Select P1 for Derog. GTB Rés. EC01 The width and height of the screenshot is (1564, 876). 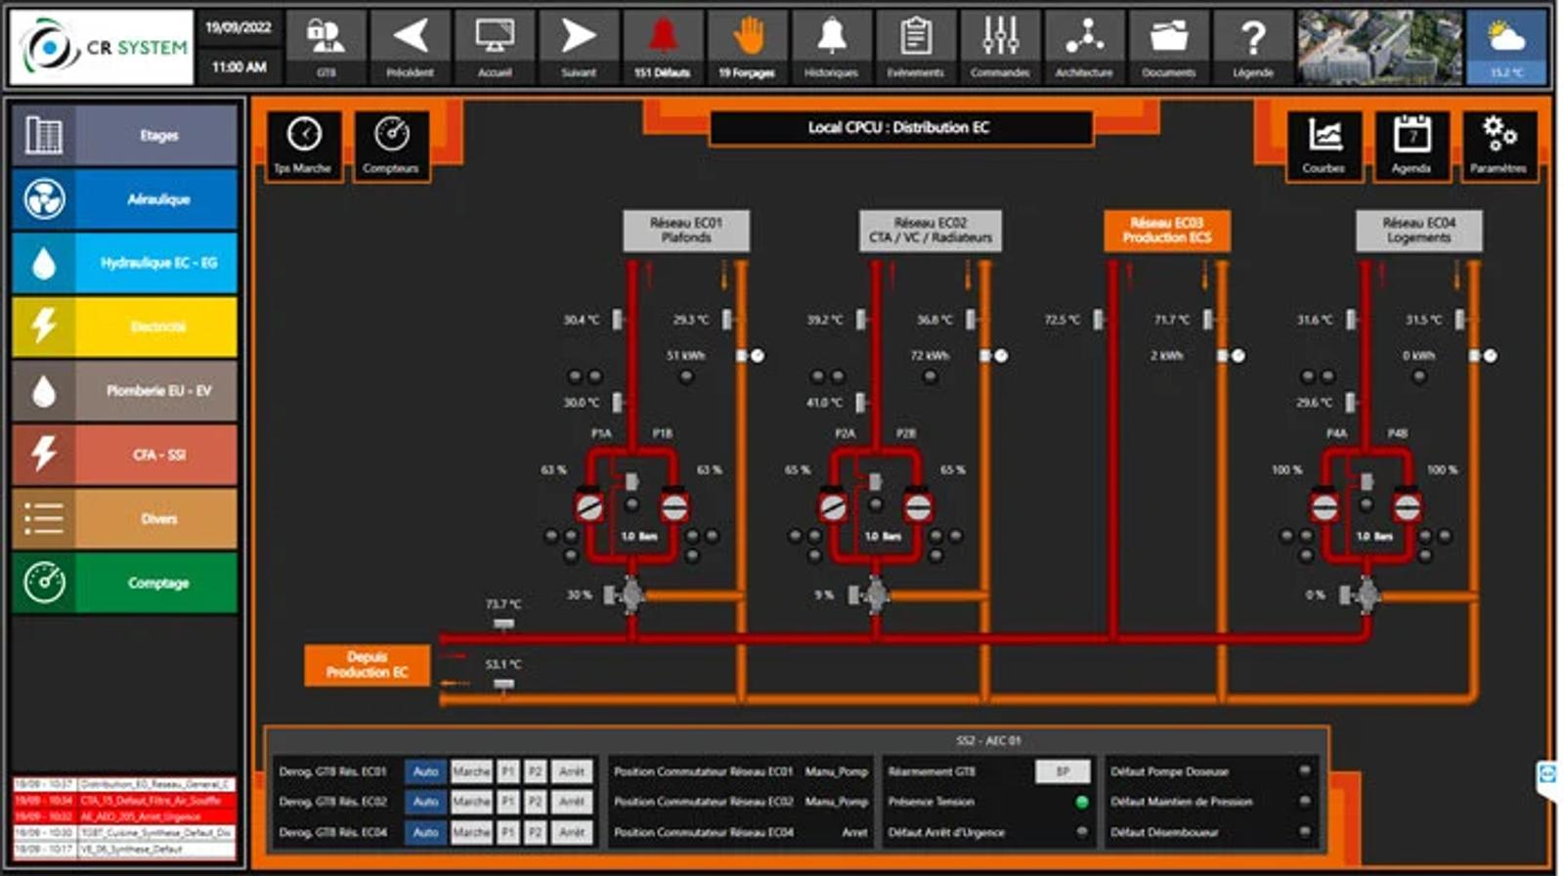click(x=508, y=771)
